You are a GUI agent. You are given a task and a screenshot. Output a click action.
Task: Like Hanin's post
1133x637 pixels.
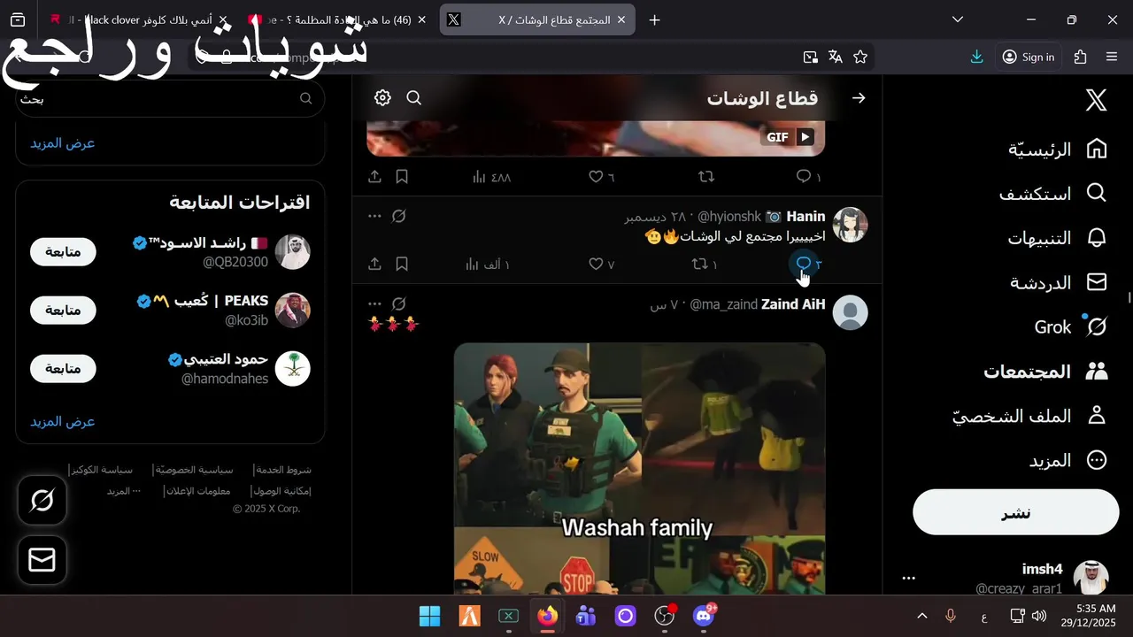596,264
